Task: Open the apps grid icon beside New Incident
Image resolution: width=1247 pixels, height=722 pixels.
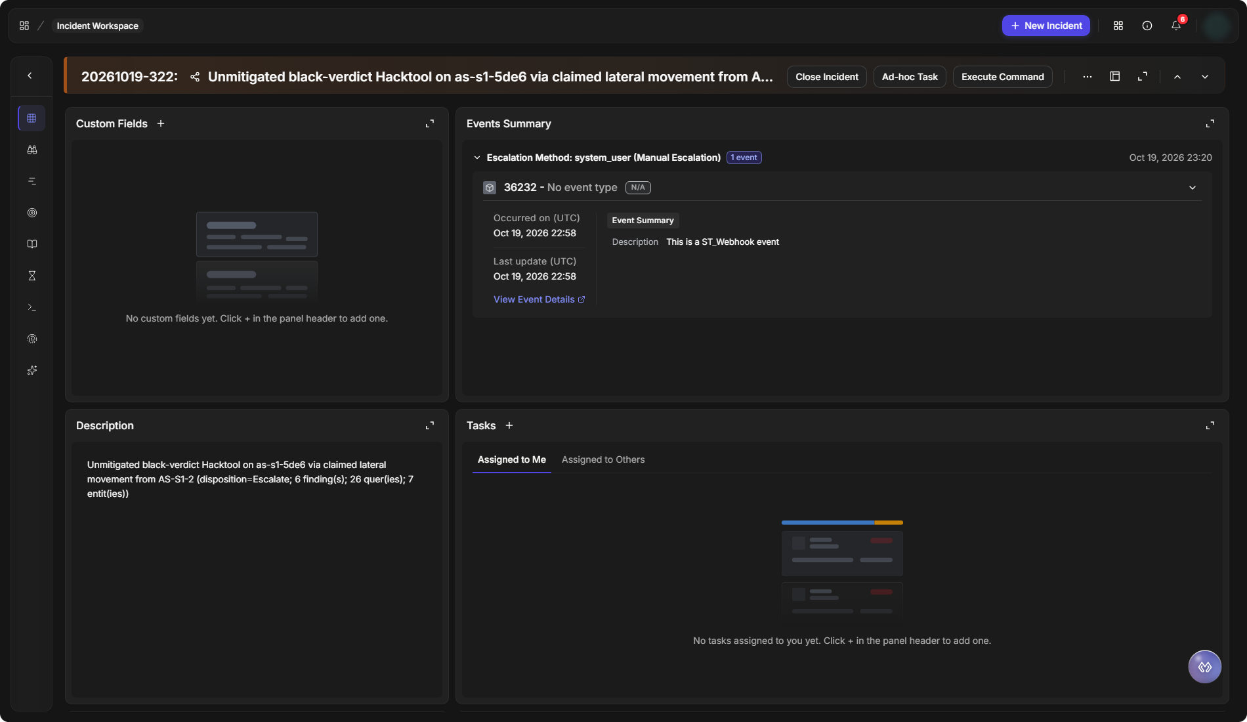Action: [x=1118, y=26]
